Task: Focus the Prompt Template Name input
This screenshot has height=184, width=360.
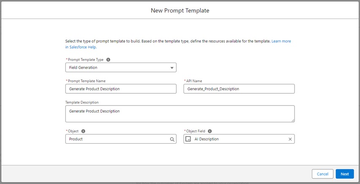Action: [121, 89]
